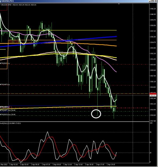The height and width of the screenshot is (167, 158).
Task: Click the 1 Apr 13:15 time label
Action: tap(78, 165)
